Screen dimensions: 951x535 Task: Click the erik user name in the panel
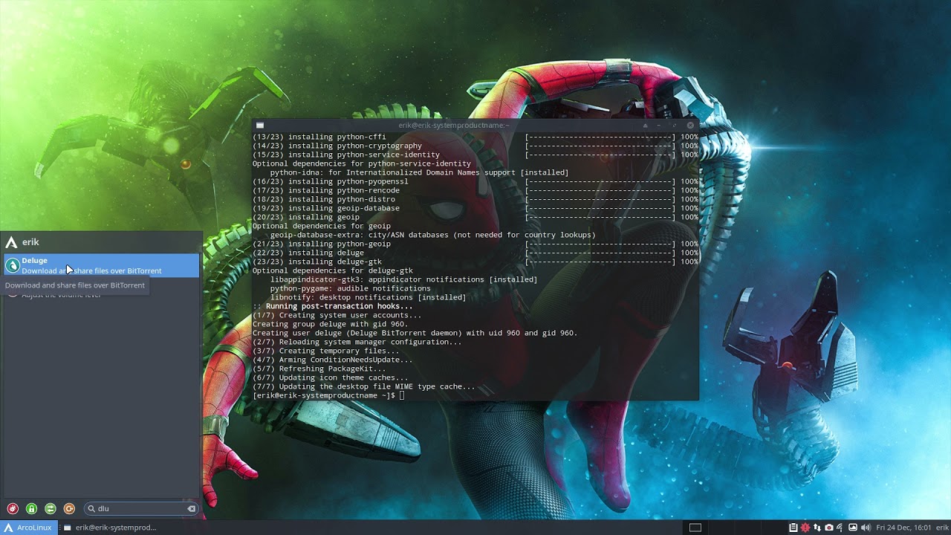942,528
